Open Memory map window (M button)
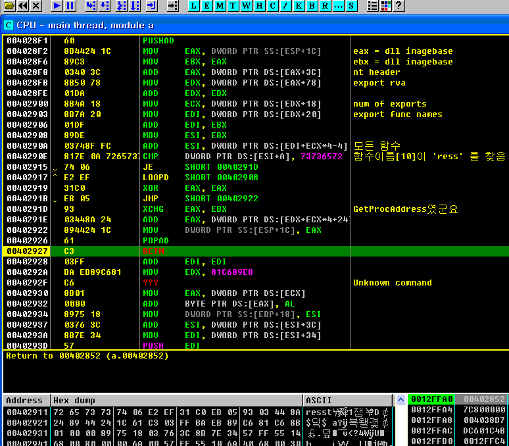 220,5
